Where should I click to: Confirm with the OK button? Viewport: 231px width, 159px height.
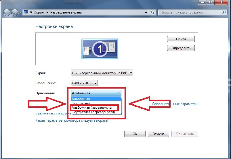tap(135, 134)
